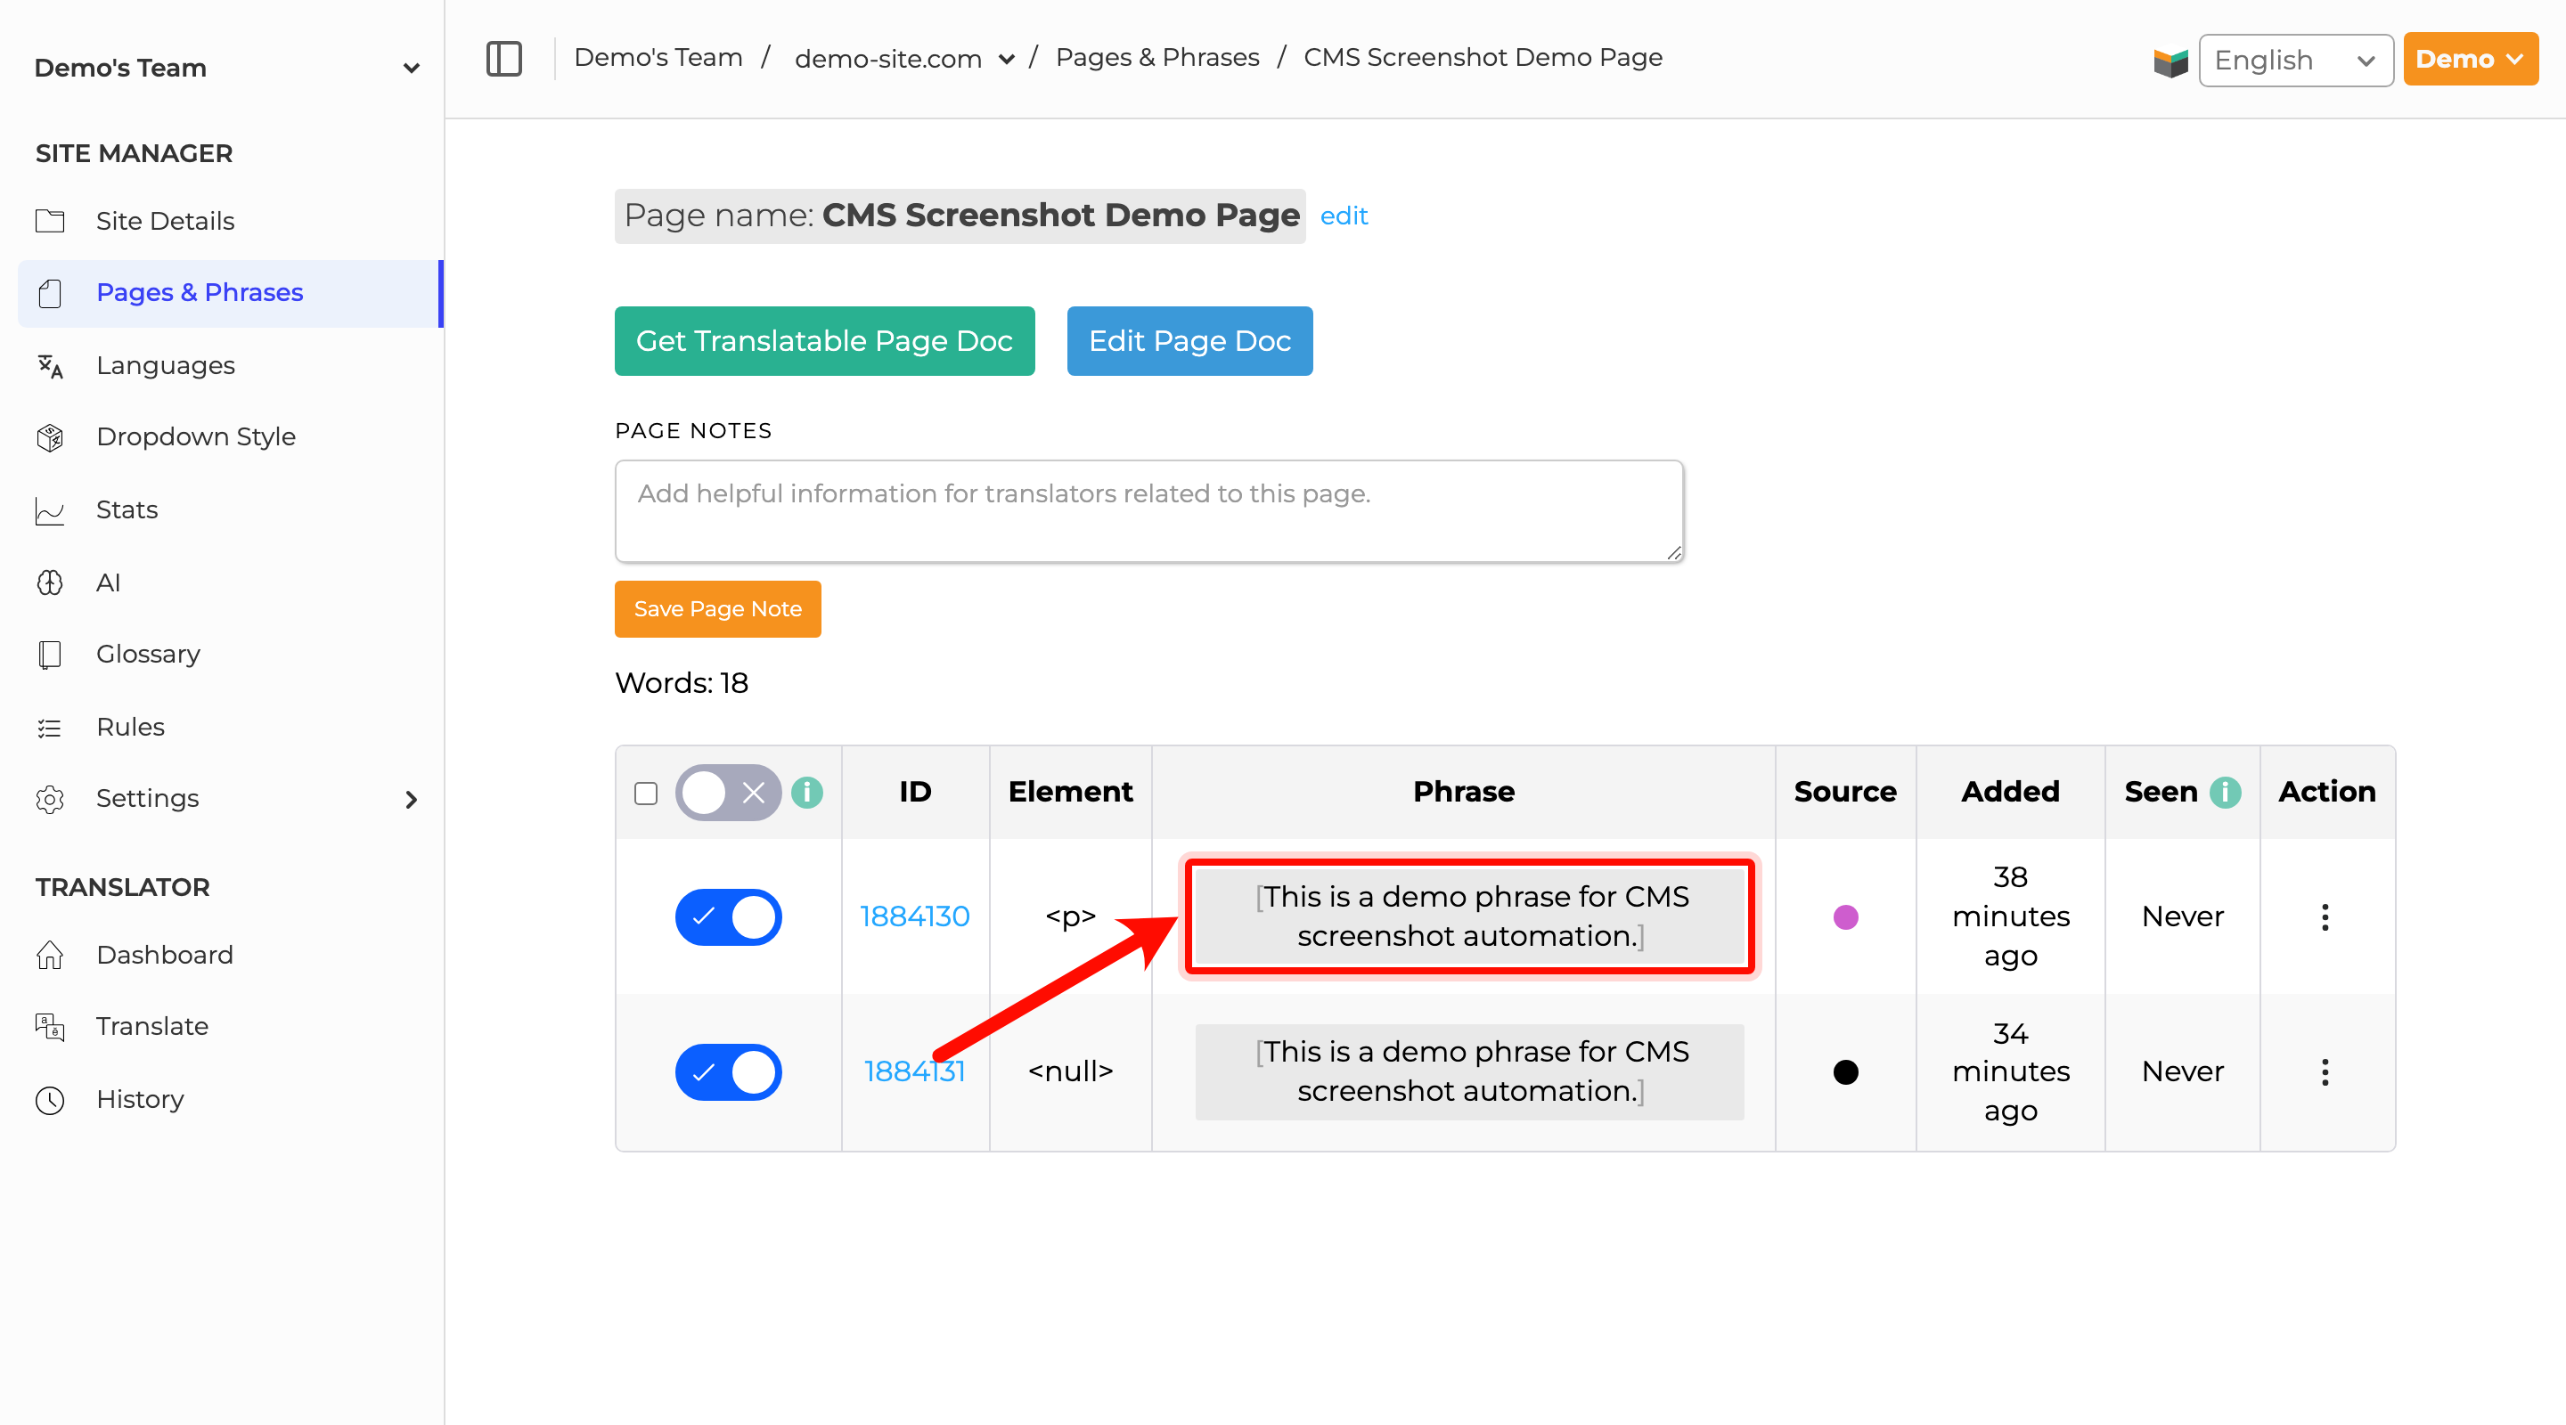Open the Glossary section

click(x=149, y=655)
